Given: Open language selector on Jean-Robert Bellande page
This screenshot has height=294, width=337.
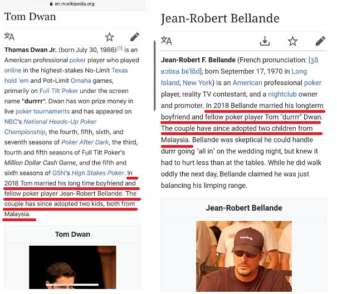Looking at the screenshot, I should 167,41.
